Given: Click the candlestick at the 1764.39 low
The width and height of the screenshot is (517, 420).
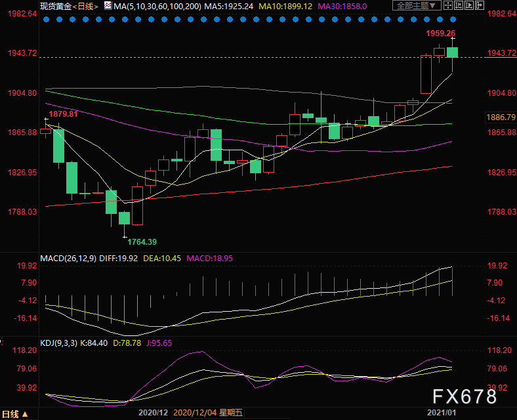Looking at the screenshot, I should (124, 220).
